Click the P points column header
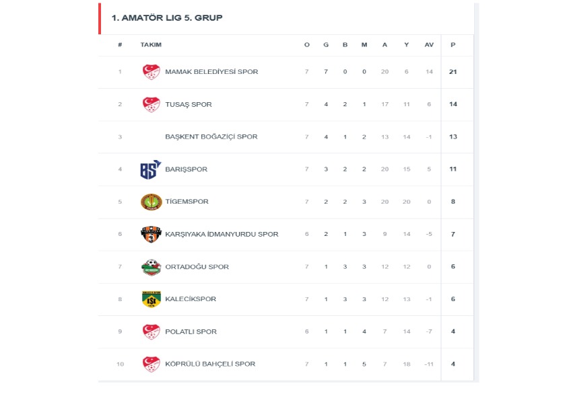Screen dimensions: 567x400 (453, 45)
